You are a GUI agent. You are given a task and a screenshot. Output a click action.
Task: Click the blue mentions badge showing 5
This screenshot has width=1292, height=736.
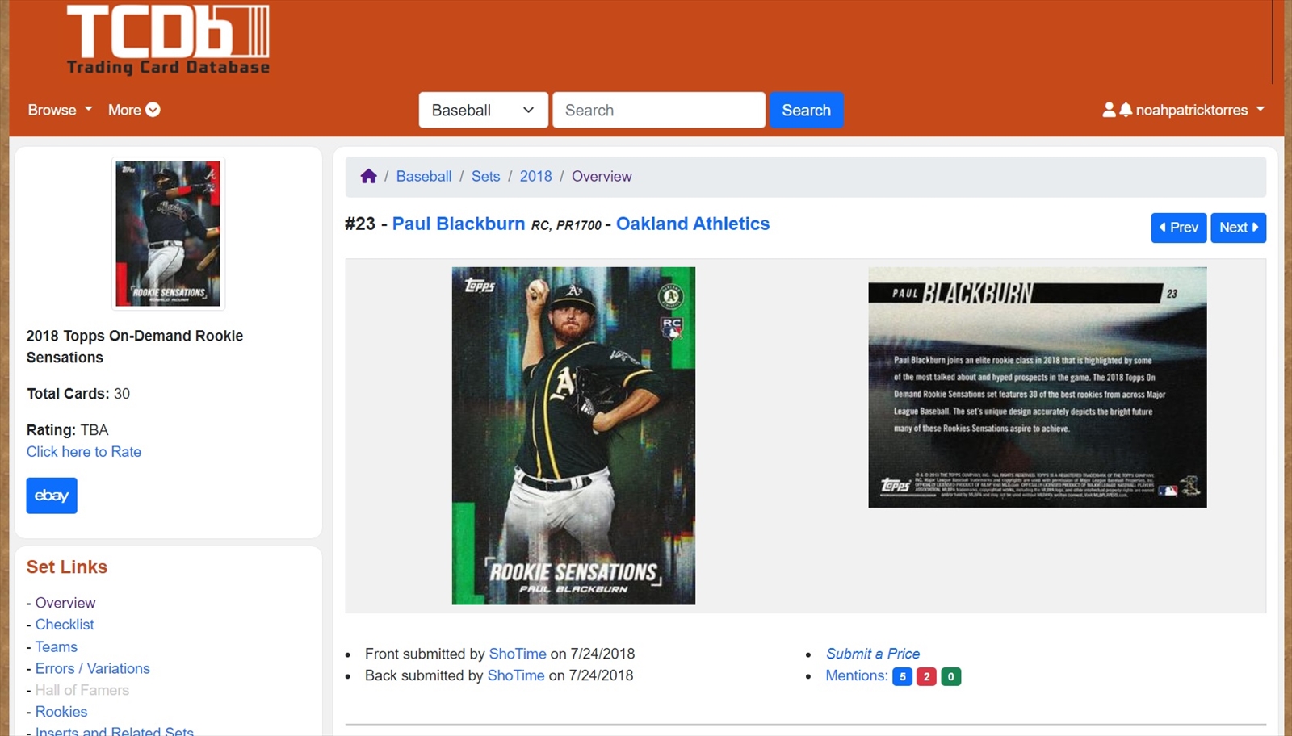pos(902,676)
